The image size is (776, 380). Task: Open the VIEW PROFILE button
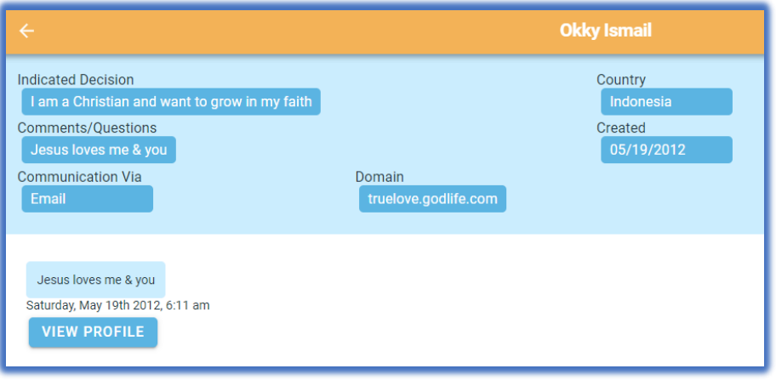93,332
